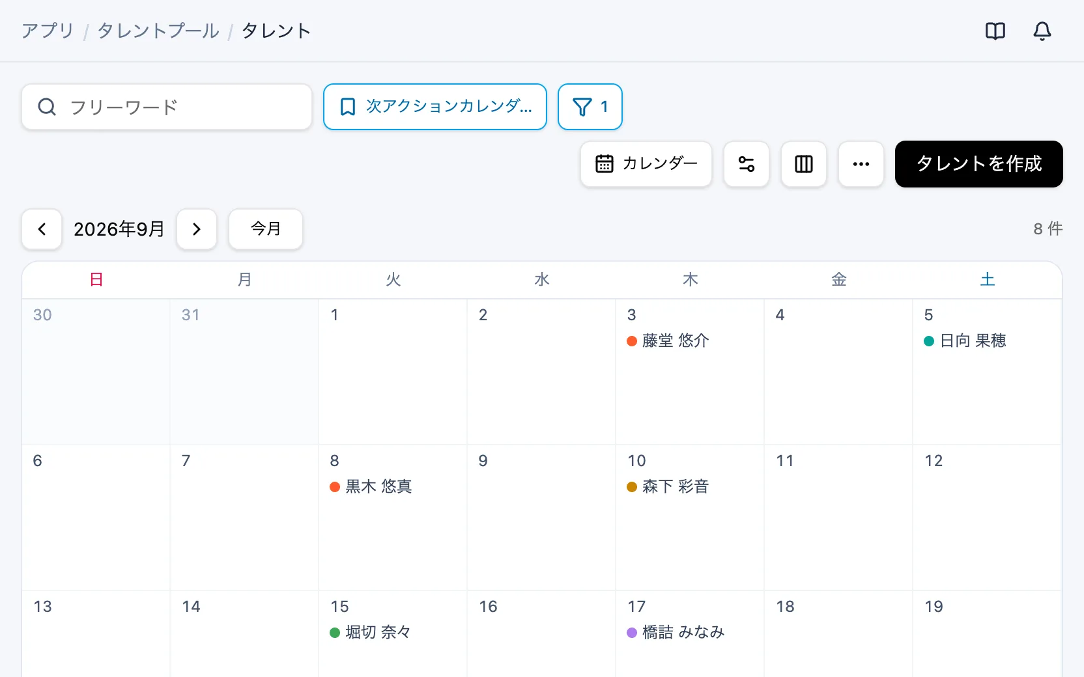Select the day cell numbered 19
The image size is (1084, 677).
point(987,633)
